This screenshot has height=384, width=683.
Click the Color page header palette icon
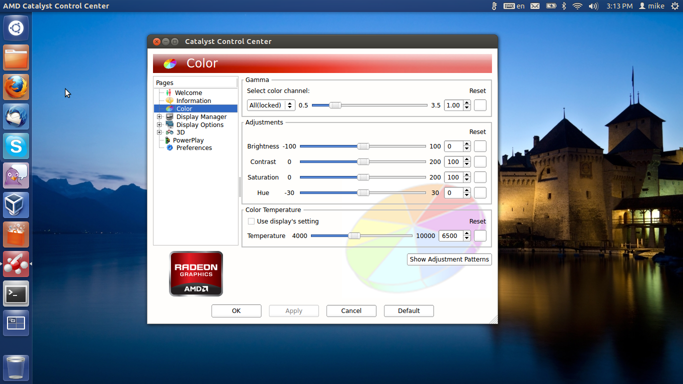pos(170,63)
